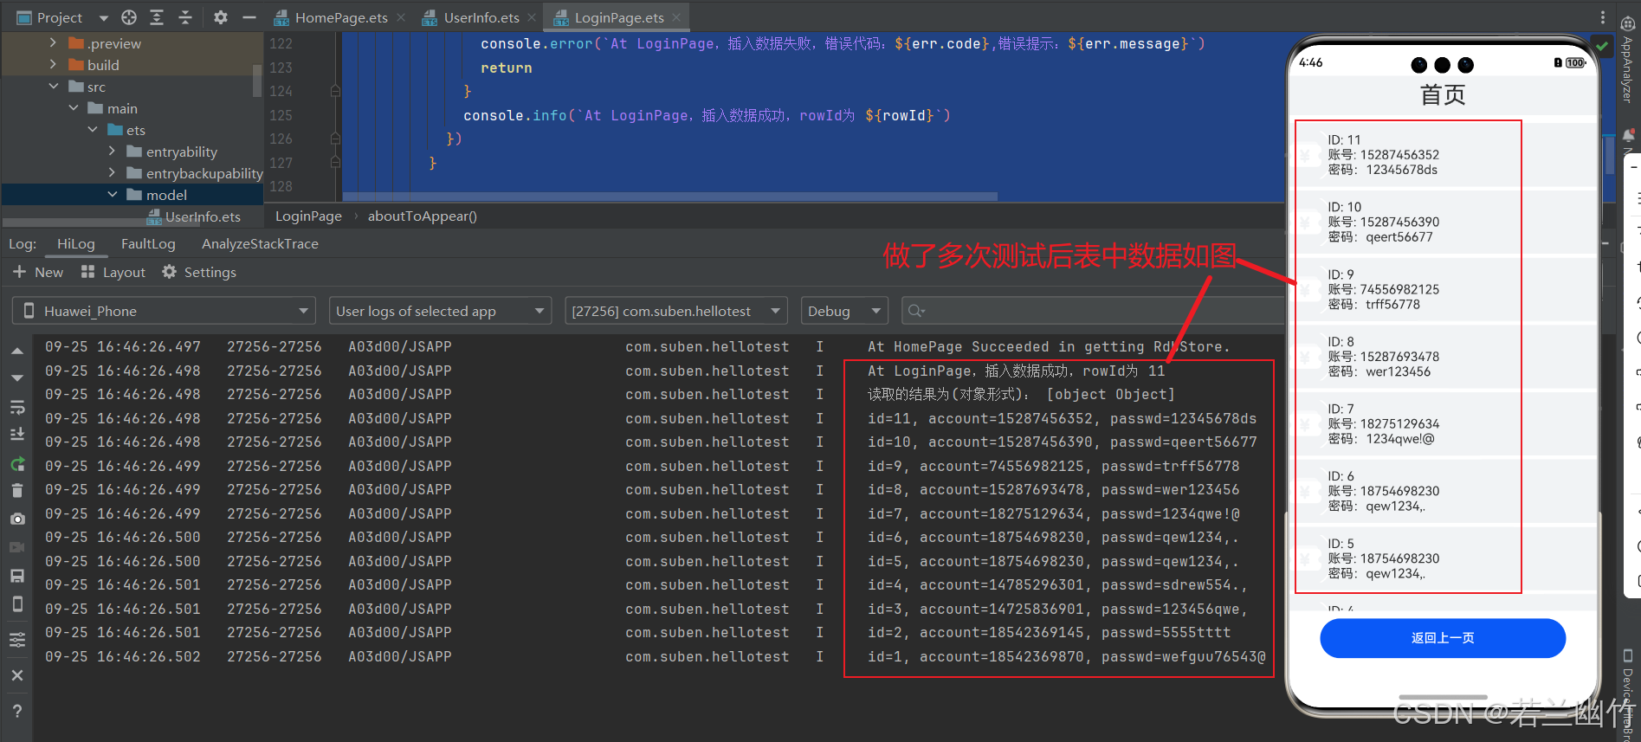The height and width of the screenshot is (742, 1641).
Task: Click the device phone icon in log sidebar
Action: (16, 604)
